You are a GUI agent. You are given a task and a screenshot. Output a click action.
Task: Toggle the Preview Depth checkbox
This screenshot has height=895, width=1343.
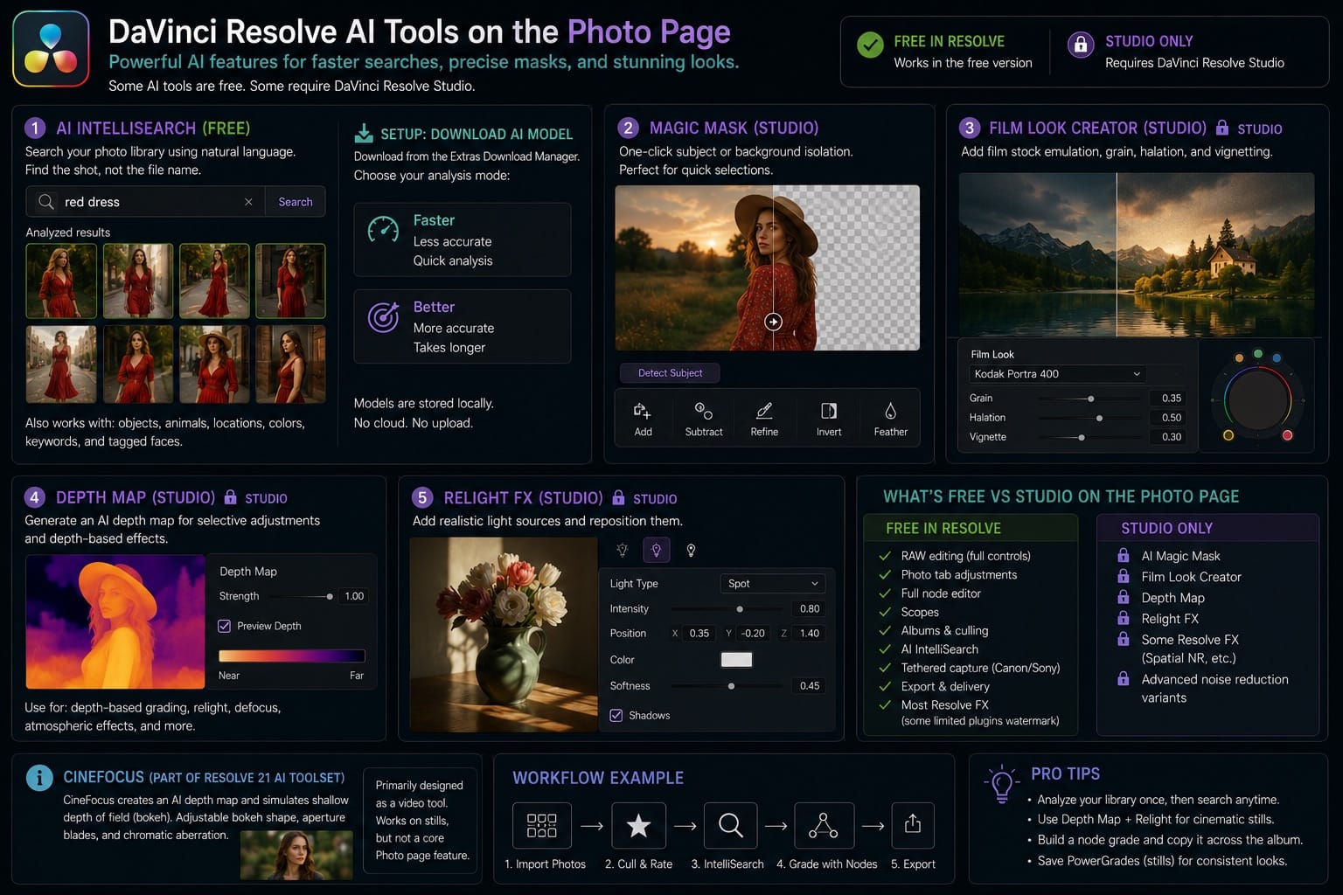pyautogui.click(x=225, y=626)
